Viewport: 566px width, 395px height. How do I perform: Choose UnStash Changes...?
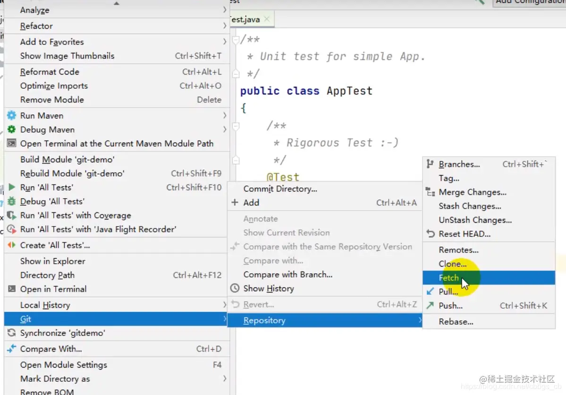tap(489, 220)
